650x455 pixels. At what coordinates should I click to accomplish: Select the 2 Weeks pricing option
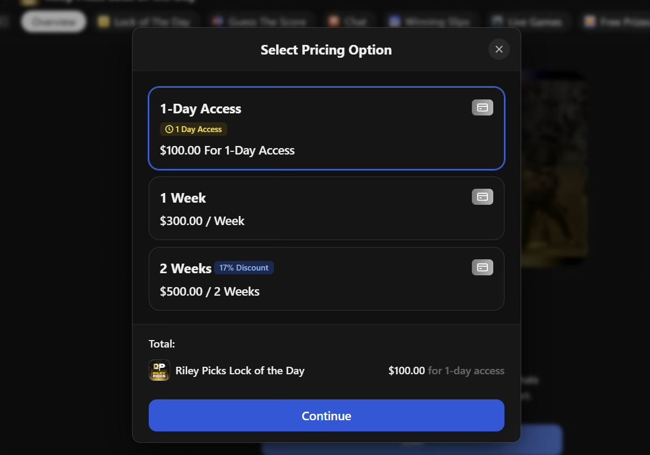(326, 279)
